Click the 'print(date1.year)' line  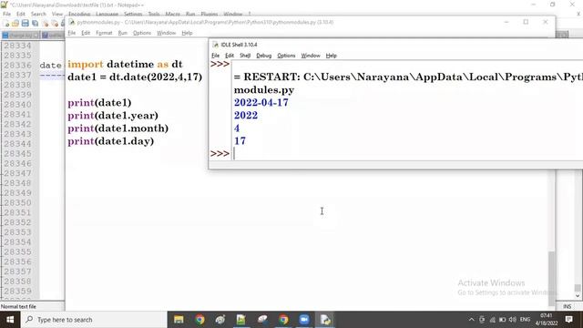click(x=113, y=116)
